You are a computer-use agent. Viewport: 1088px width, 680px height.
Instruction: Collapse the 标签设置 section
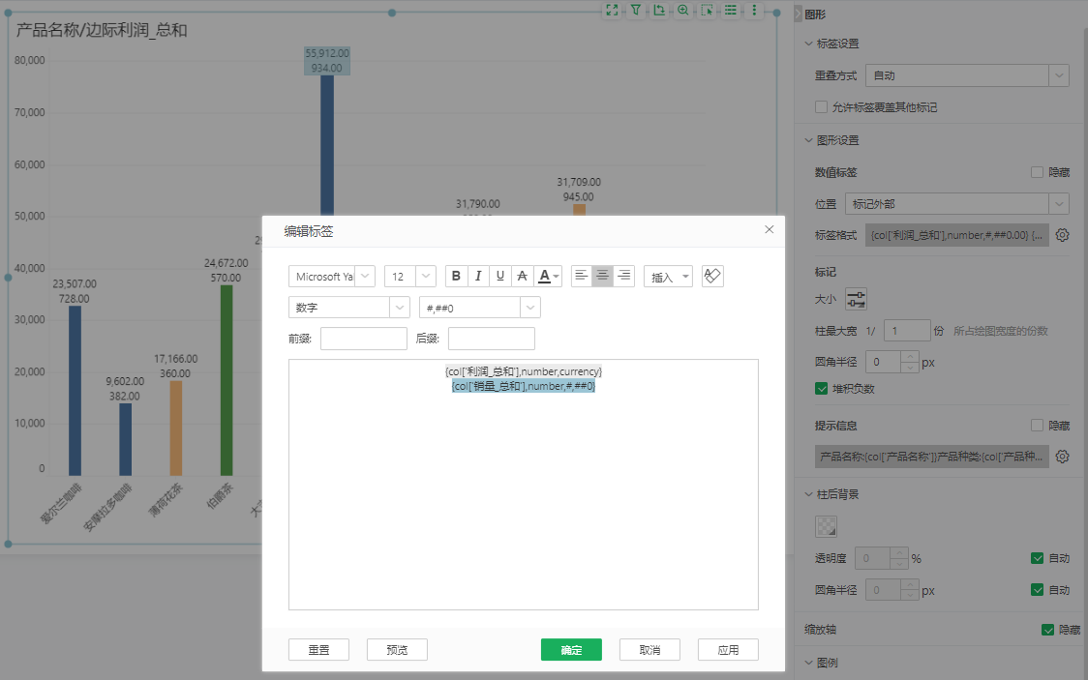(x=808, y=44)
